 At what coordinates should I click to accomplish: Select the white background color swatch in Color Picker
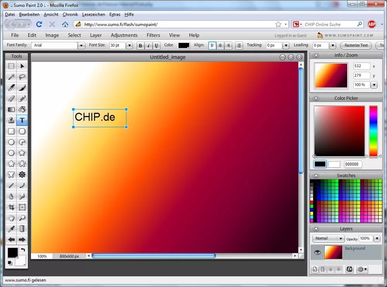coord(334,164)
